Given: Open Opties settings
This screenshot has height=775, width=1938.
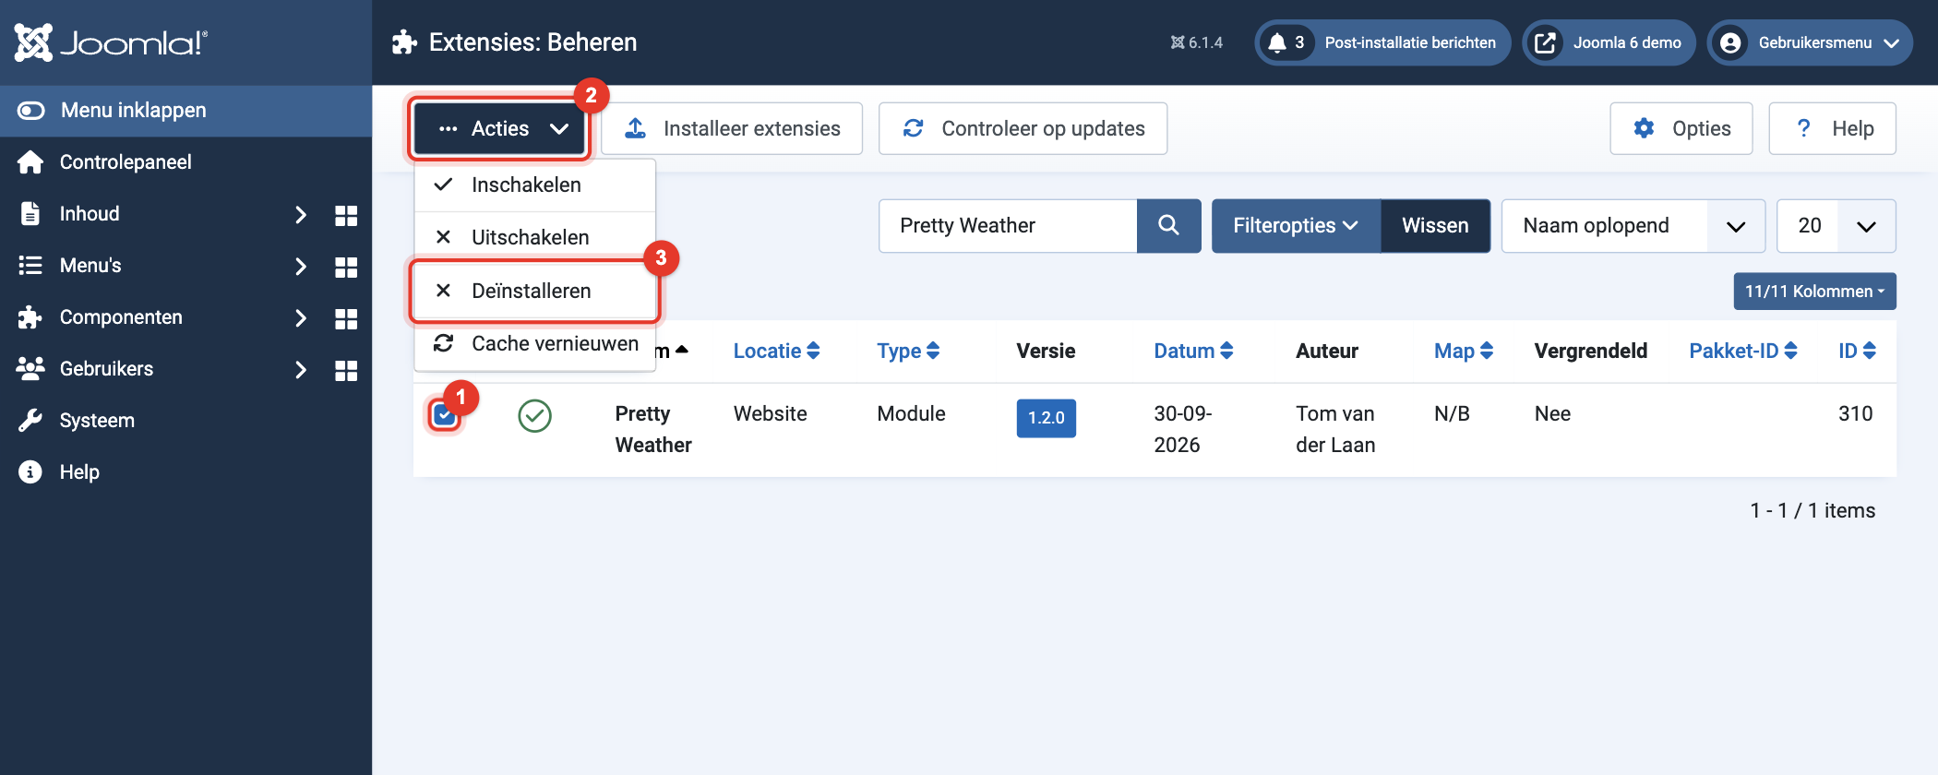Looking at the screenshot, I should 1681,128.
